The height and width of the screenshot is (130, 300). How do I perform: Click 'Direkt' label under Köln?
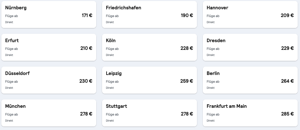(110, 55)
